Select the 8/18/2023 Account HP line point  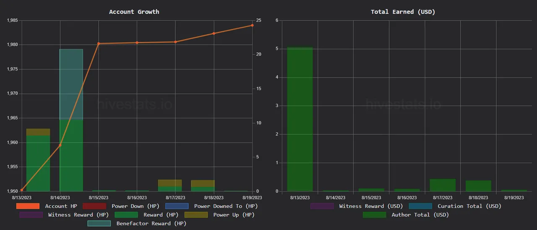(214, 34)
